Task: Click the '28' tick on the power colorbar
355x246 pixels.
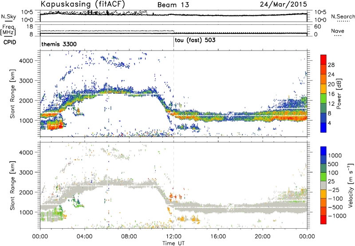Action: click(x=331, y=65)
